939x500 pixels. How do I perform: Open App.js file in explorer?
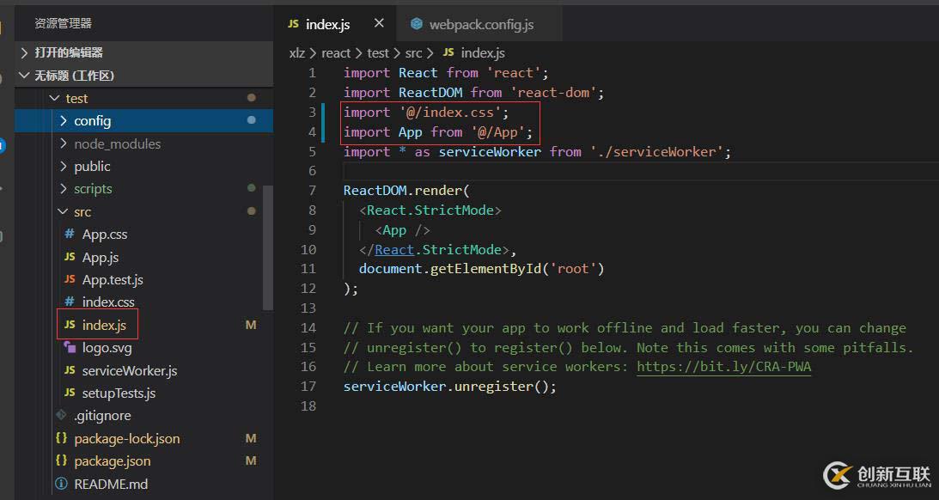point(100,258)
